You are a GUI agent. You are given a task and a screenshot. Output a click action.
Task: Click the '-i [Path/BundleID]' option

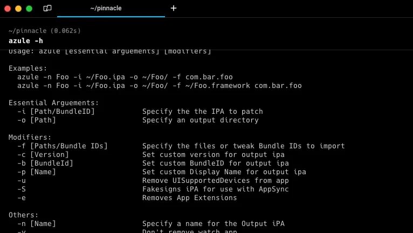click(56, 112)
